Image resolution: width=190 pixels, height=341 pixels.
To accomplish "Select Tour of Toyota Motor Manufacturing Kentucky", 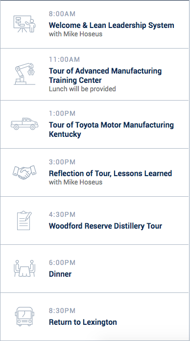I will click(x=111, y=130).
